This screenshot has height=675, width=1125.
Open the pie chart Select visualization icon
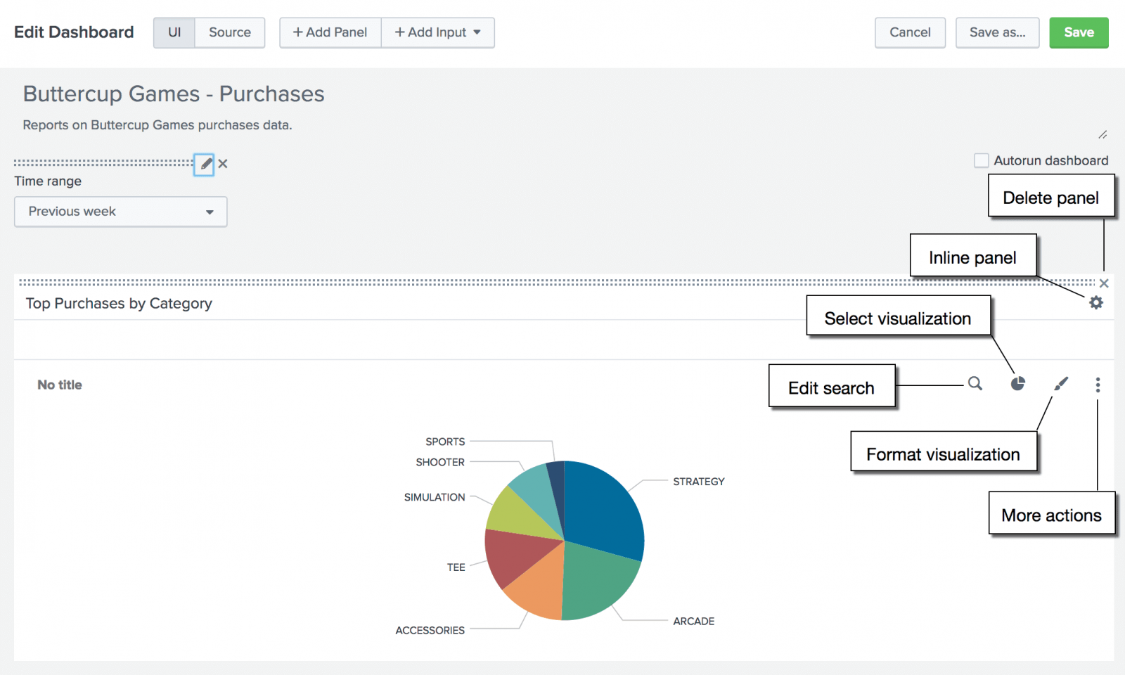pos(1017,383)
